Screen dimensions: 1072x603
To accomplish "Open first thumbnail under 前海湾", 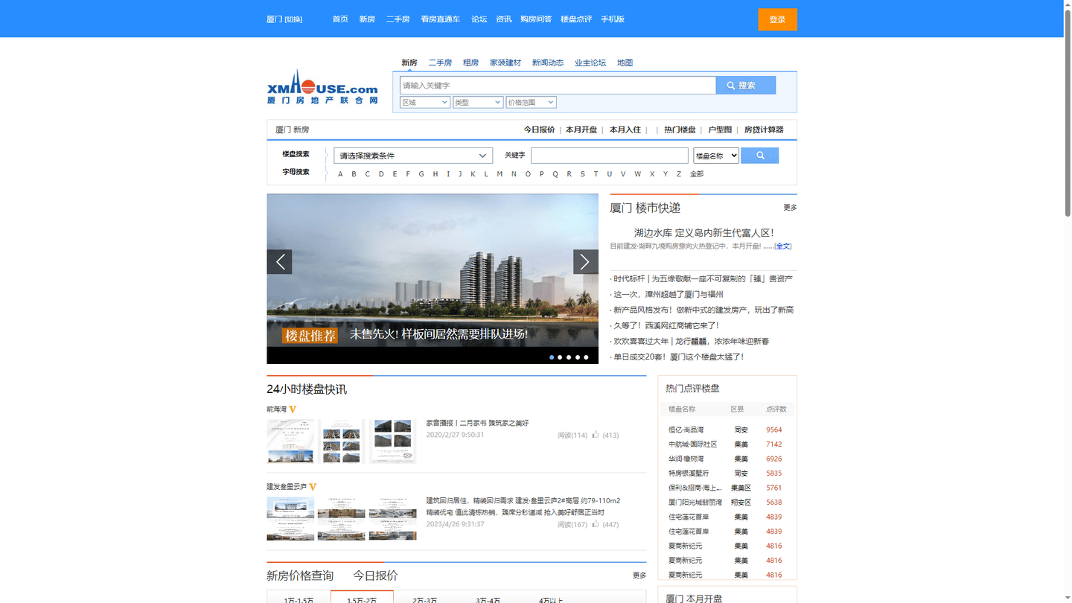I will [290, 441].
